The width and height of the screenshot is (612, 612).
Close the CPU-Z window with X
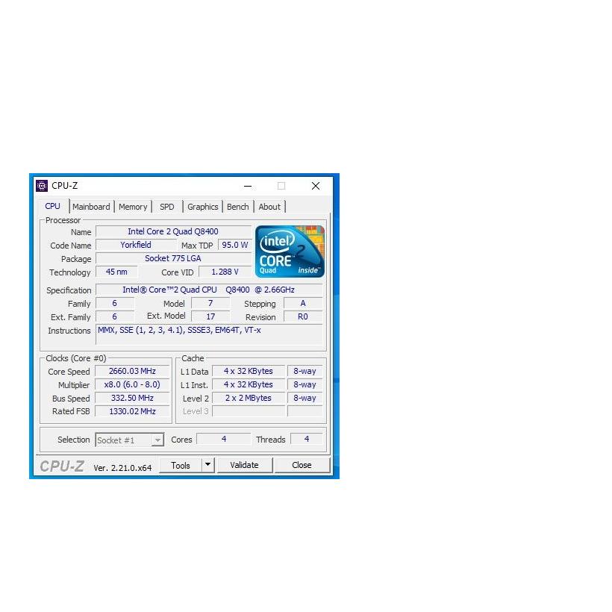[316, 186]
